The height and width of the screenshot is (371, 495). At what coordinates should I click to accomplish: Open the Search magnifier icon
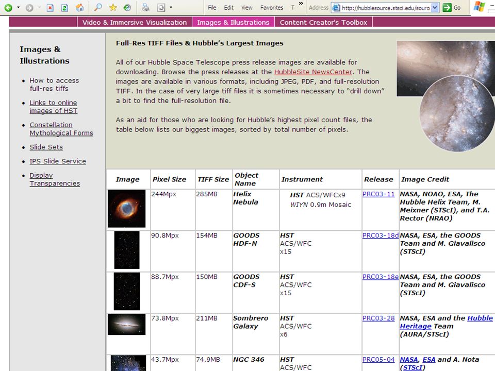click(x=98, y=7)
